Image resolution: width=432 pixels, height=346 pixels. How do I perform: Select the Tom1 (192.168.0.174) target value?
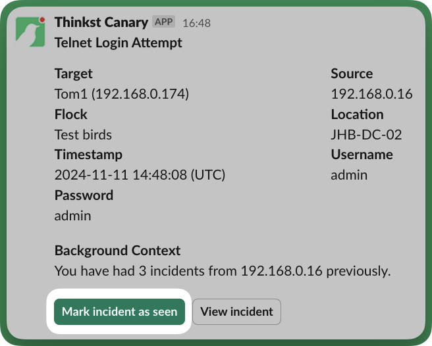click(x=122, y=94)
